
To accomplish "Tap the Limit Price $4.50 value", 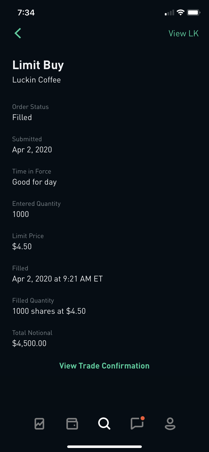I will pos(22,247).
